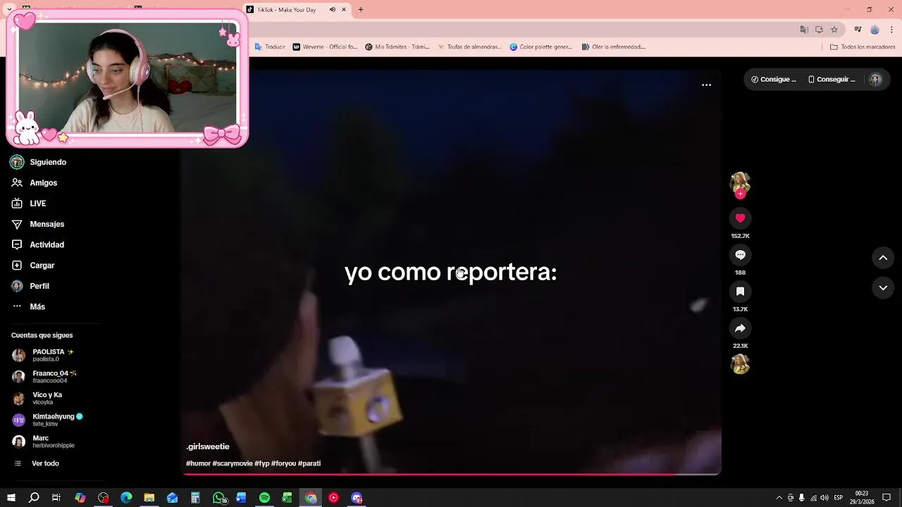Open a new browser tab
Viewport: 902px width, 507px height.
[x=360, y=10]
